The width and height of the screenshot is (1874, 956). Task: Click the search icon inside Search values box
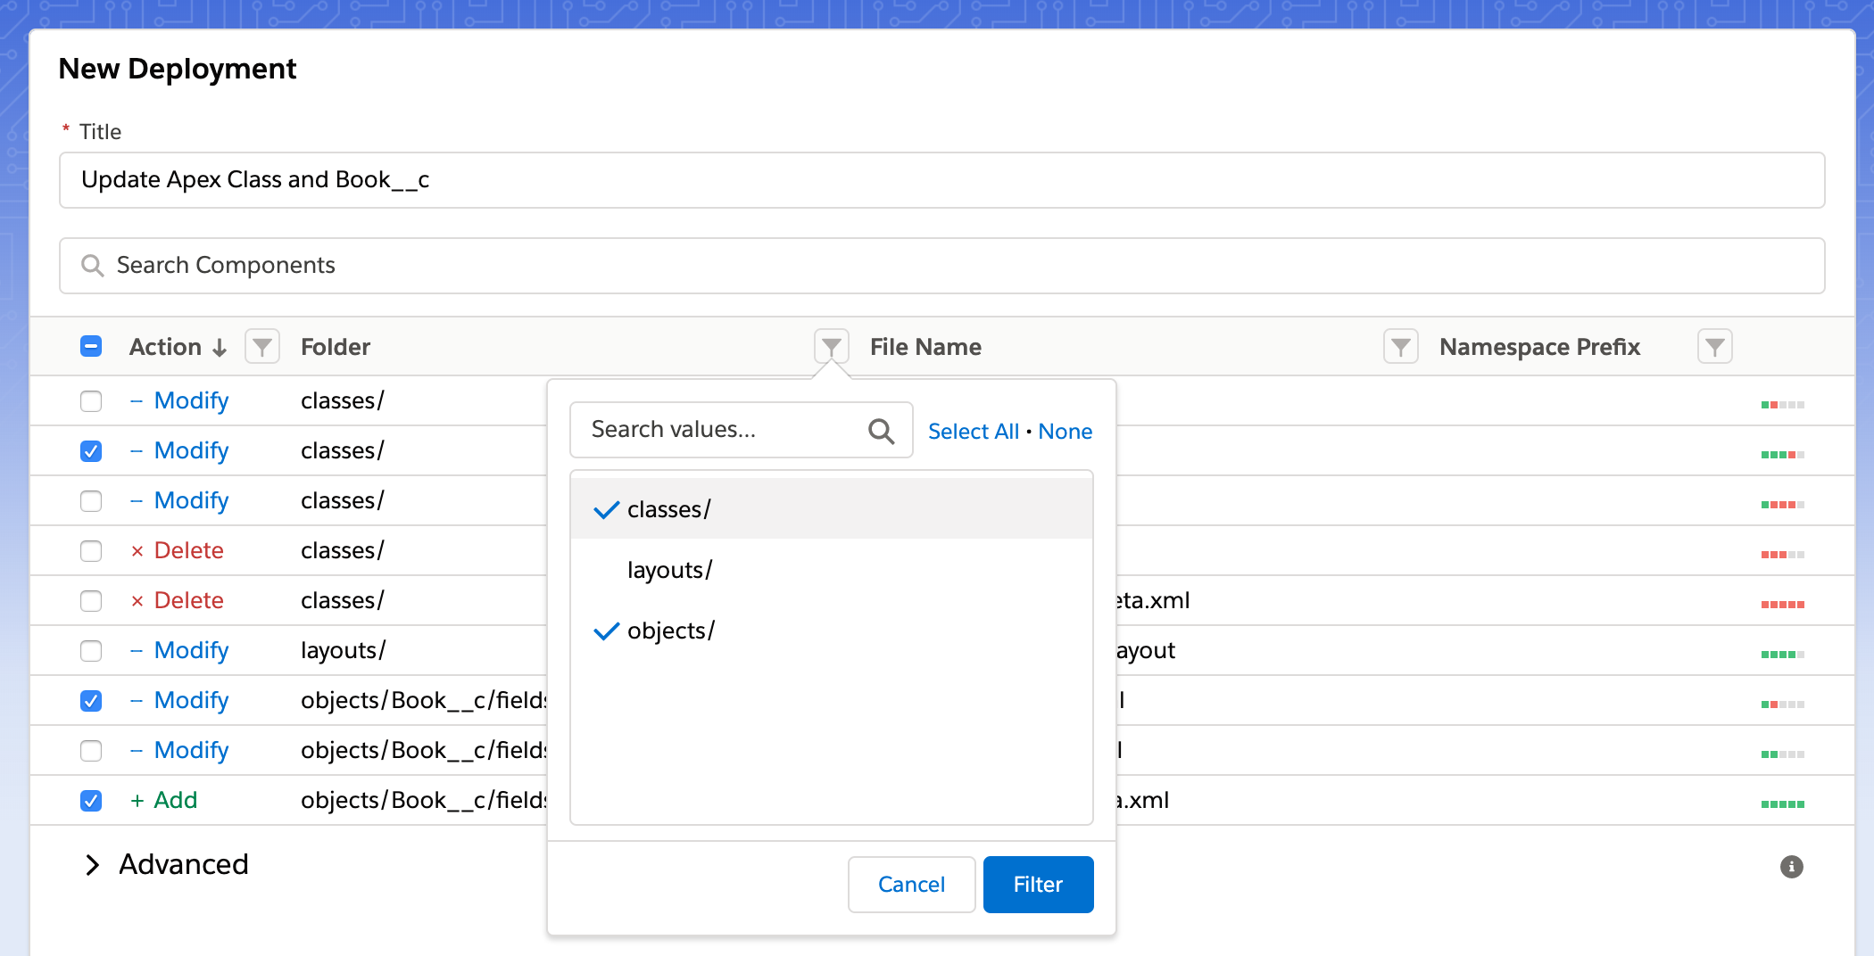pyautogui.click(x=882, y=430)
